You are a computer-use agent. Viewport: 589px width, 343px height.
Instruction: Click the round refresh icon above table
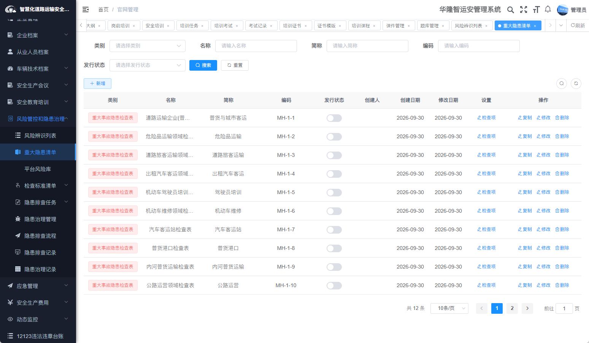[576, 84]
